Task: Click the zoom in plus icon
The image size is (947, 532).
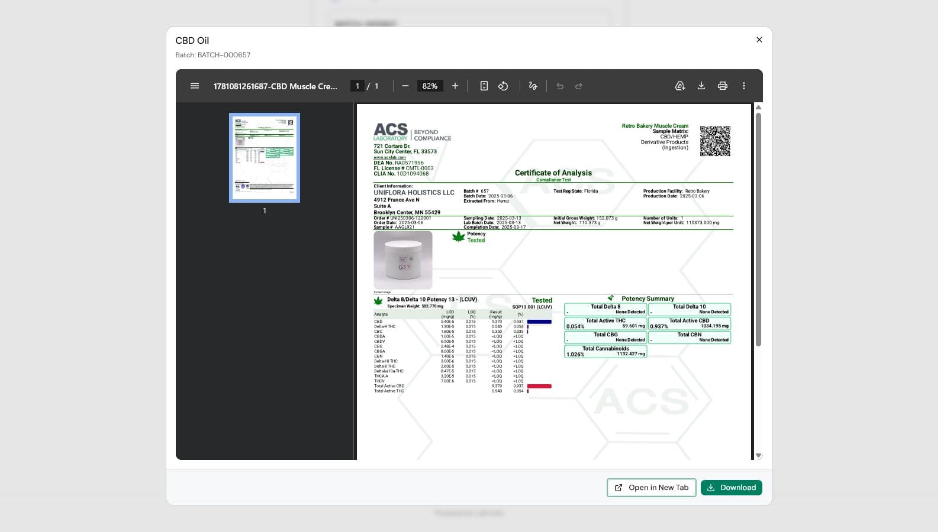Action: (455, 86)
